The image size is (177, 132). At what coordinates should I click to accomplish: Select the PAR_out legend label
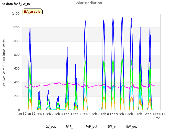91,127
